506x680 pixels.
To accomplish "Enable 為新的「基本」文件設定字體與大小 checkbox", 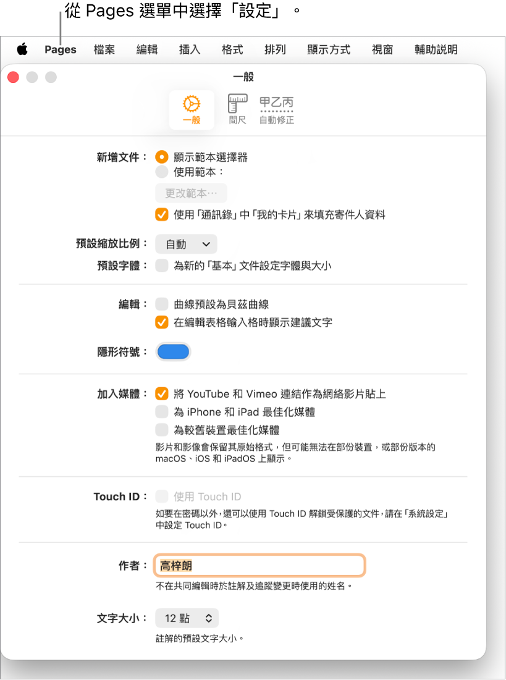I will coord(162,266).
